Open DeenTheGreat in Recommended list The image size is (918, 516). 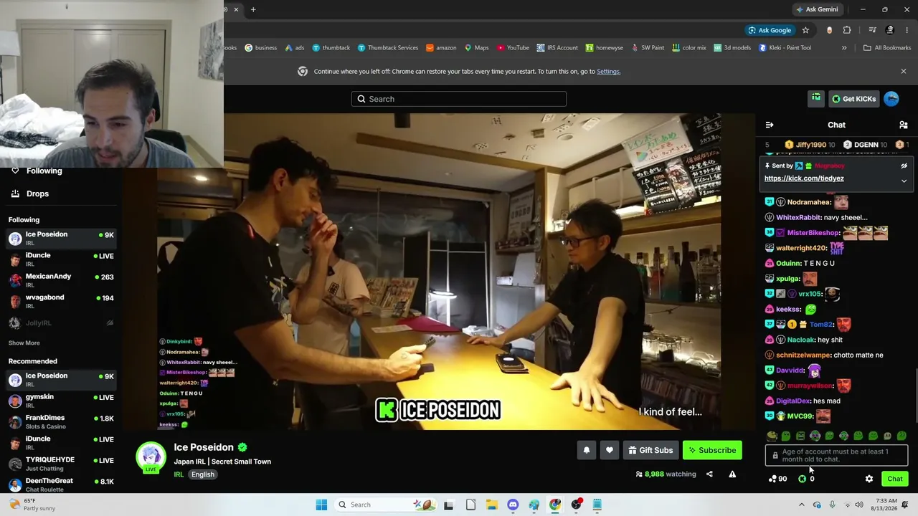click(61, 484)
